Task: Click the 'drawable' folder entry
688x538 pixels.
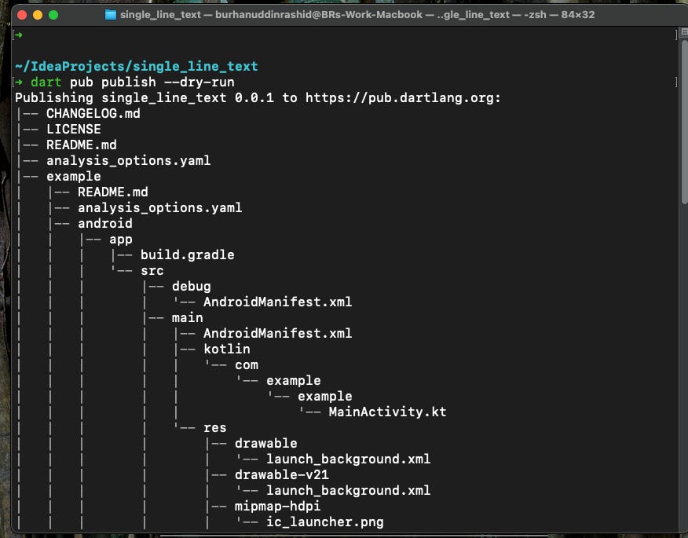Action: click(266, 443)
